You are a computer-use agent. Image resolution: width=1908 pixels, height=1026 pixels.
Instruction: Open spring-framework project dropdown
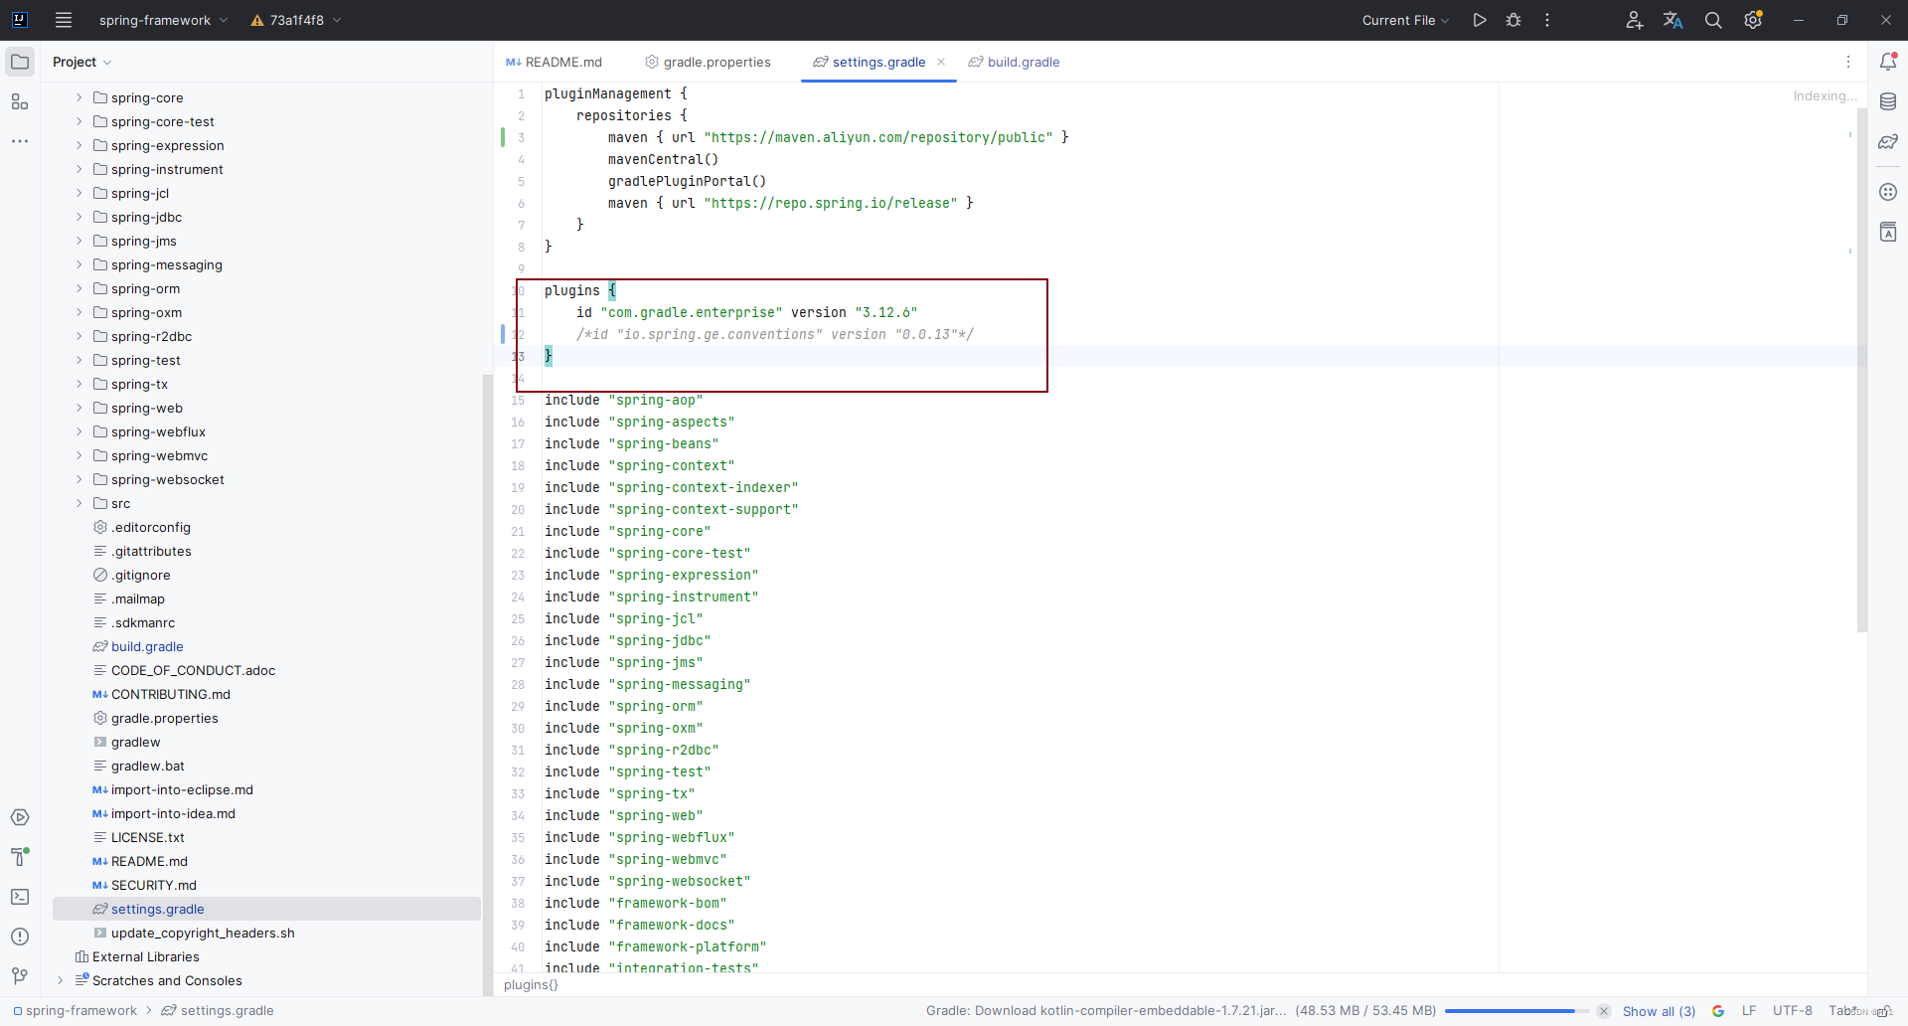(163, 20)
